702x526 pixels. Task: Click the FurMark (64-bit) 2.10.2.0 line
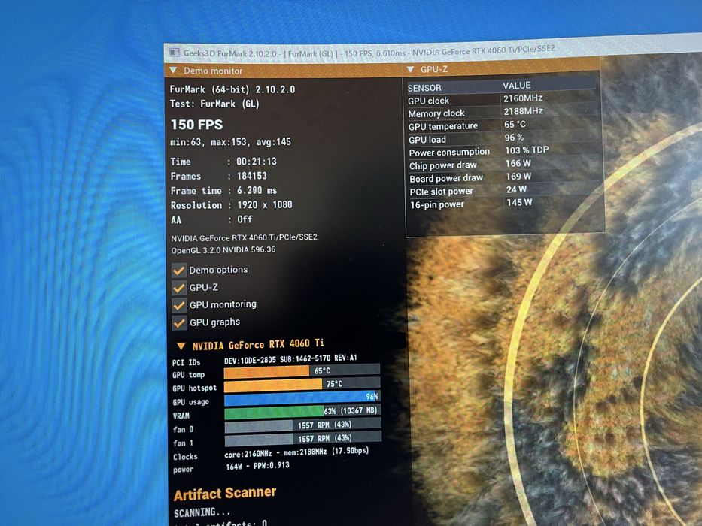[232, 89]
